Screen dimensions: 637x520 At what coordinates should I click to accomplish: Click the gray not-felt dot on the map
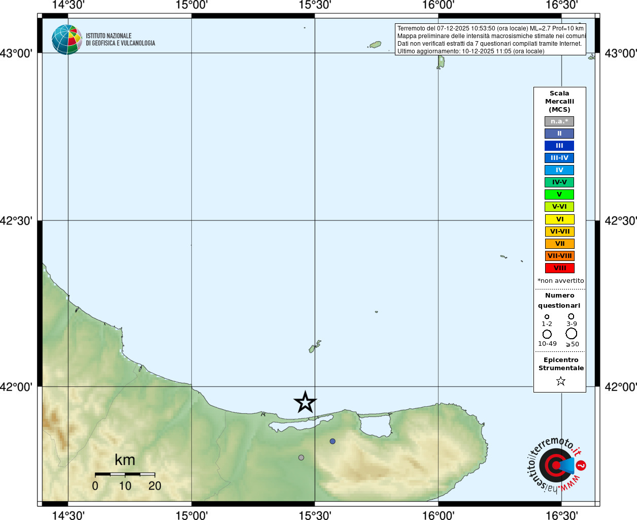tap(301, 458)
